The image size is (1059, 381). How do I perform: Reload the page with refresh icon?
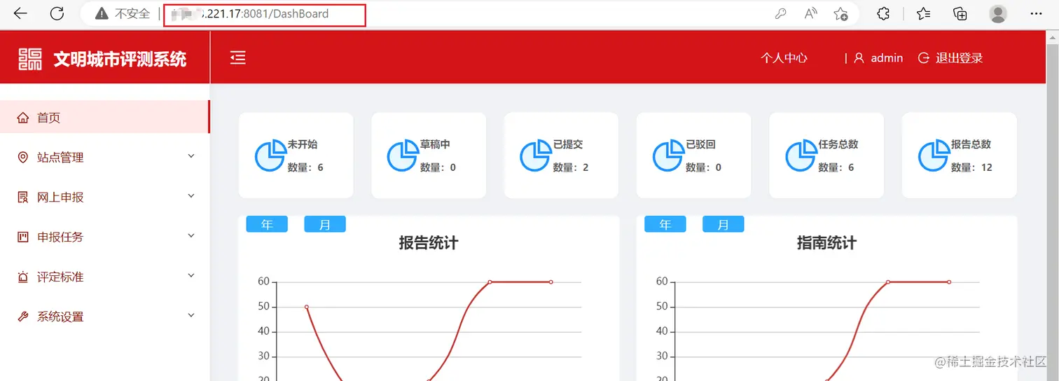point(57,13)
